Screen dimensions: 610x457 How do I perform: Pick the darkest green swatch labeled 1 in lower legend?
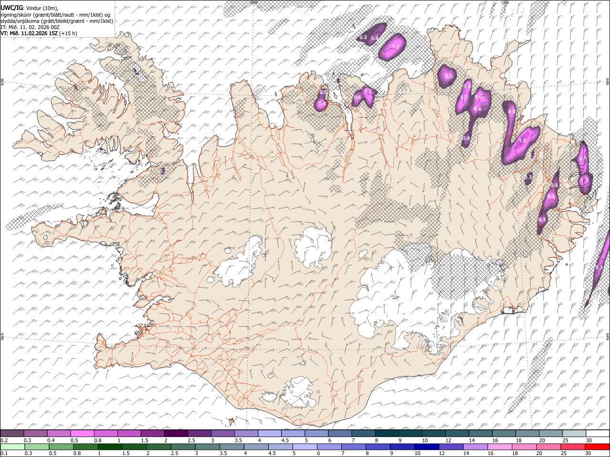tap(110, 447)
